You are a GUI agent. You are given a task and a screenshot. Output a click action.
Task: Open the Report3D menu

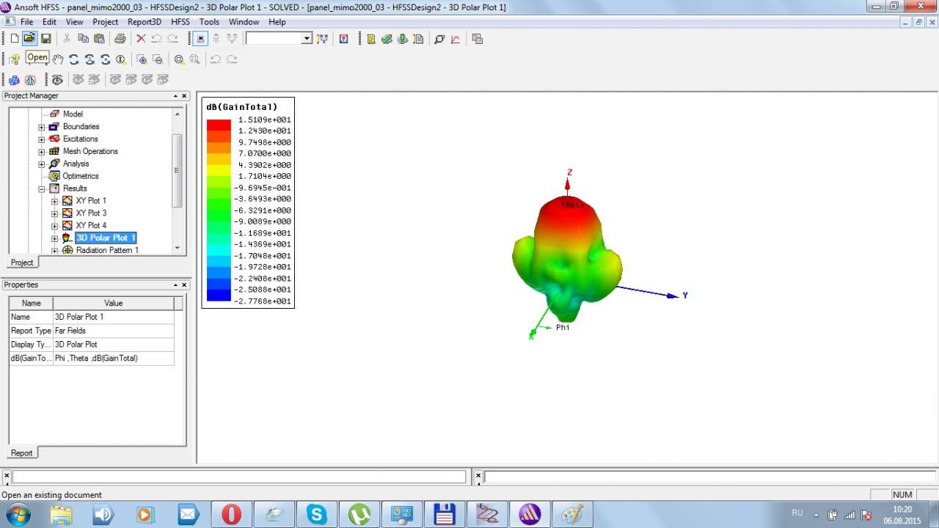click(144, 22)
